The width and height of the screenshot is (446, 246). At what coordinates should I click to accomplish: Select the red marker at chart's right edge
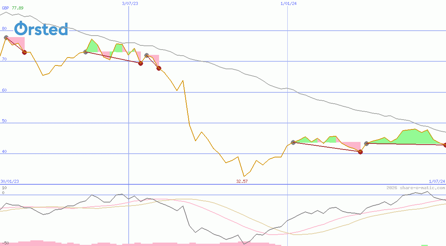[x=445, y=145]
